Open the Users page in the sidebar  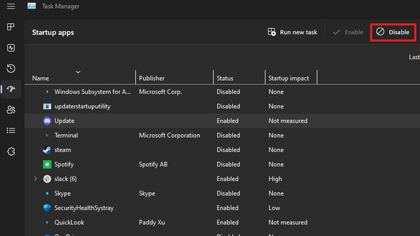click(x=10, y=109)
